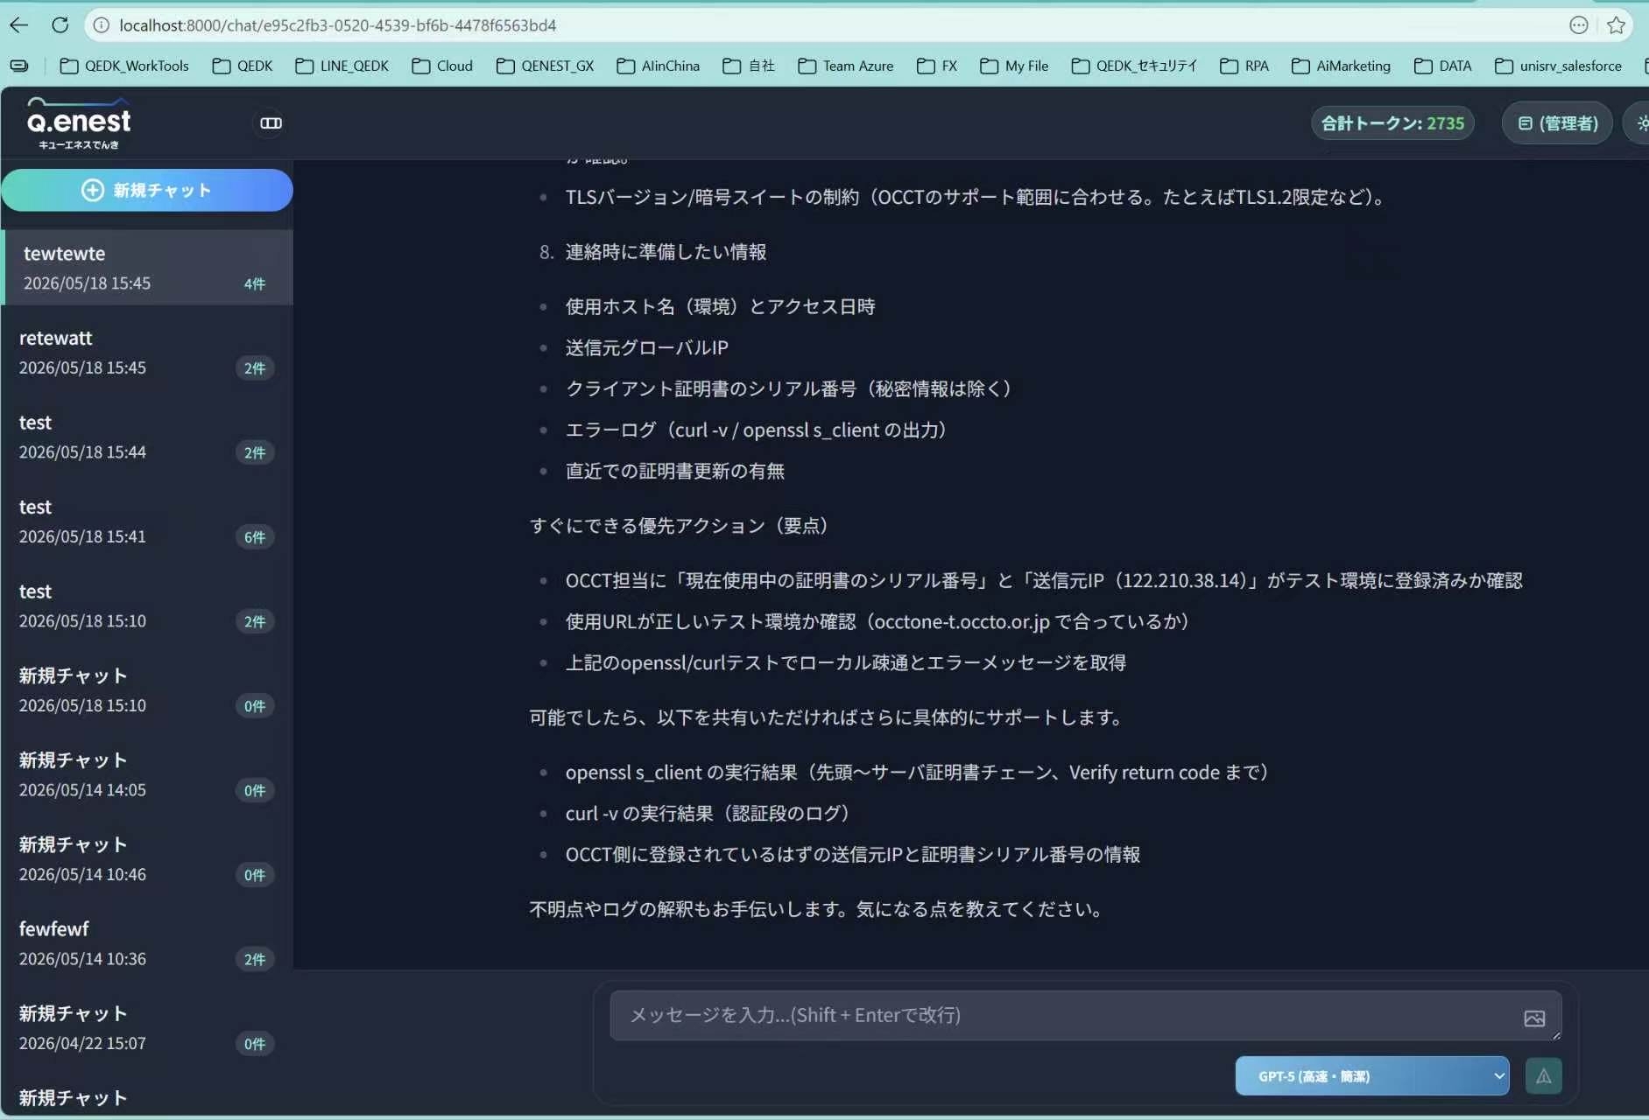The width and height of the screenshot is (1649, 1120).
Task: Click the 2件 badge on fewfewf
Action: [x=254, y=959]
